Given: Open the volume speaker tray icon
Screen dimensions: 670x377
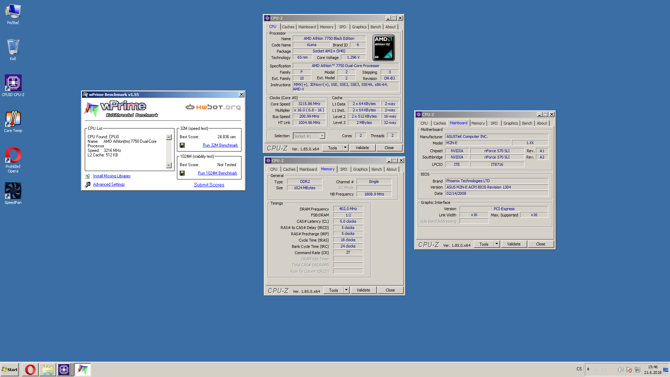Looking at the screenshot, I should click(x=620, y=370).
